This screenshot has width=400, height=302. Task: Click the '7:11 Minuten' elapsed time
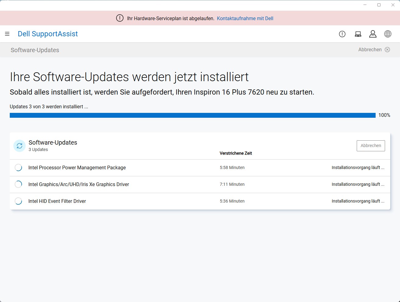coord(232,184)
